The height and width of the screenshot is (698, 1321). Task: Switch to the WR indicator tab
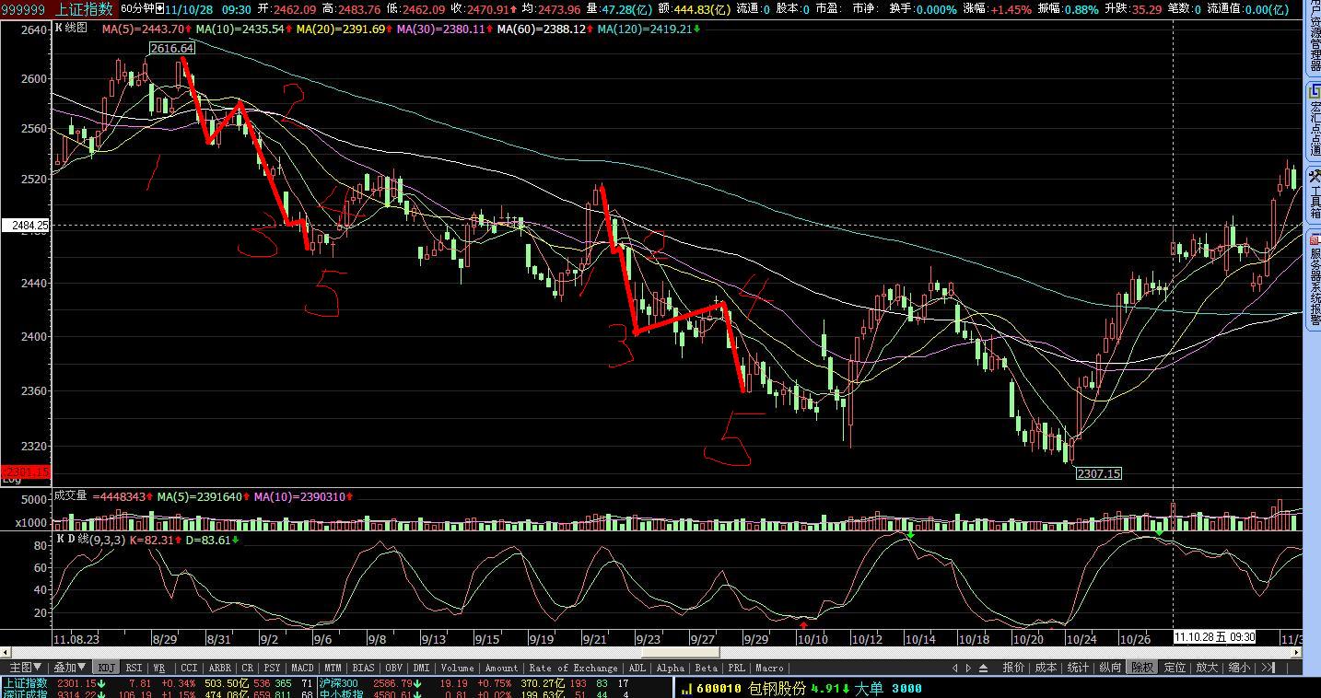coord(159,668)
